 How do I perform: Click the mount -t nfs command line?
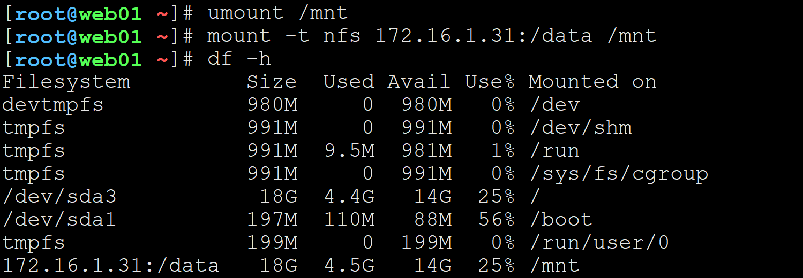432,36
